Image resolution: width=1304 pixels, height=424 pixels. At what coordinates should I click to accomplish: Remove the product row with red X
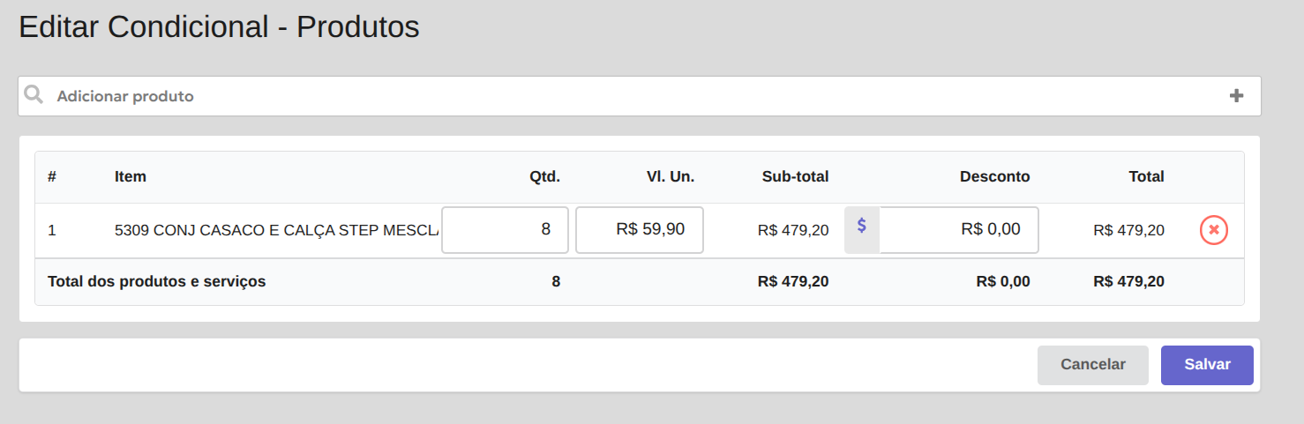(1213, 230)
